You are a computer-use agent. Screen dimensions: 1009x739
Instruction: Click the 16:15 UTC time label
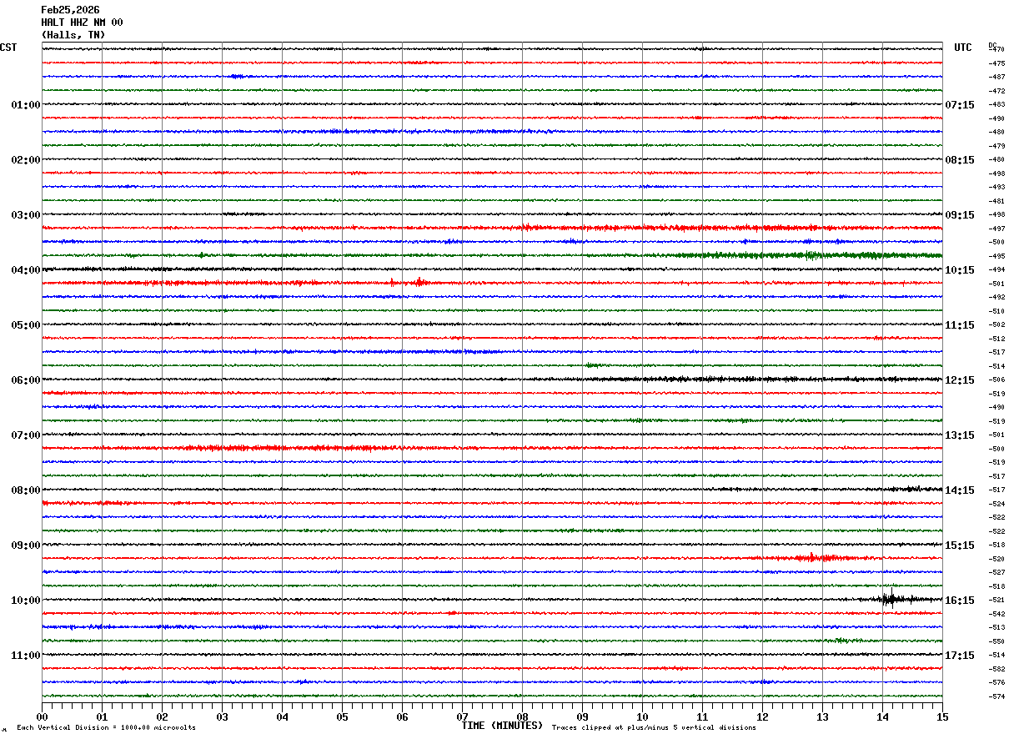click(x=960, y=601)
